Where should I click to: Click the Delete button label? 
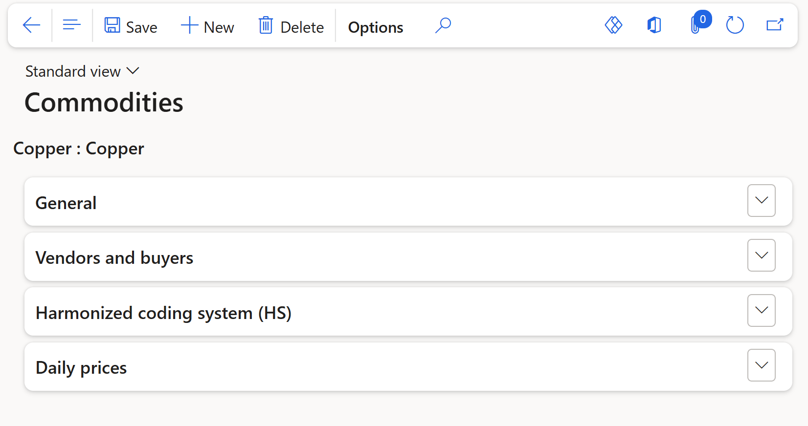click(302, 27)
